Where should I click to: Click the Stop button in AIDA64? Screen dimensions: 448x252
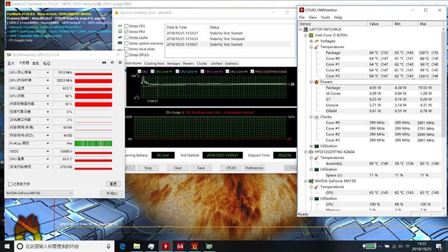click(148, 168)
